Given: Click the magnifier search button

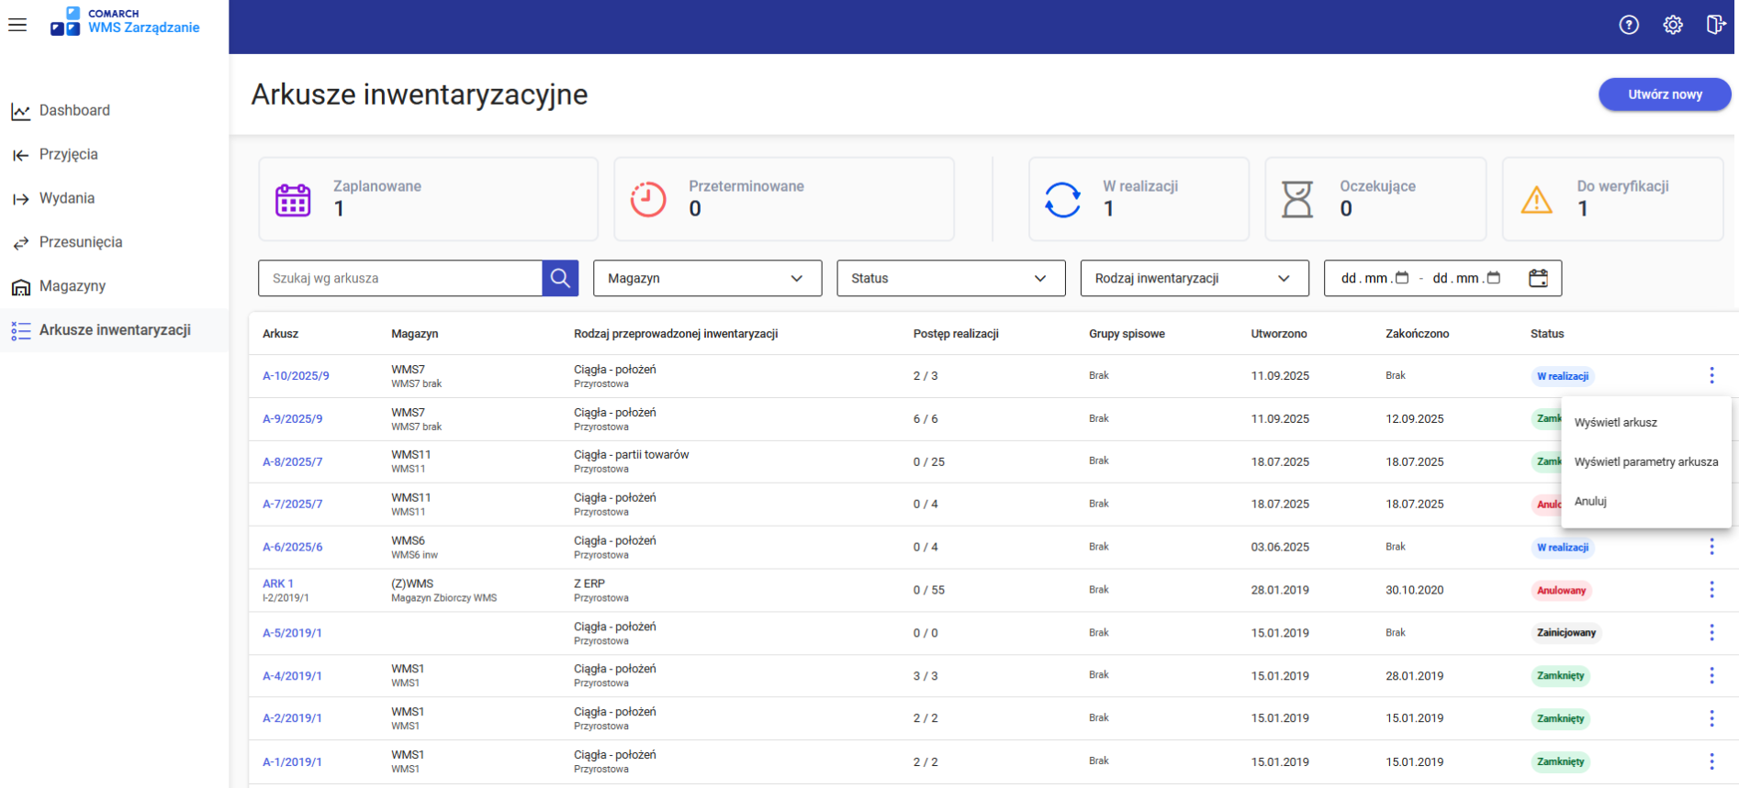Looking at the screenshot, I should pyautogui.click(x=560, y=278).
